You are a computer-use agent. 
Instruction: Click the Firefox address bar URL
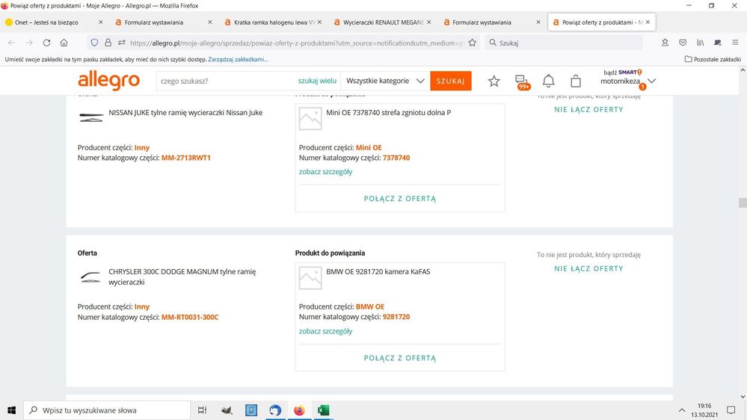click(295, 43)
